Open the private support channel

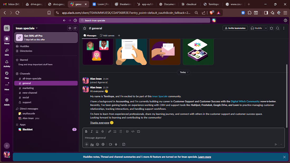46,102
